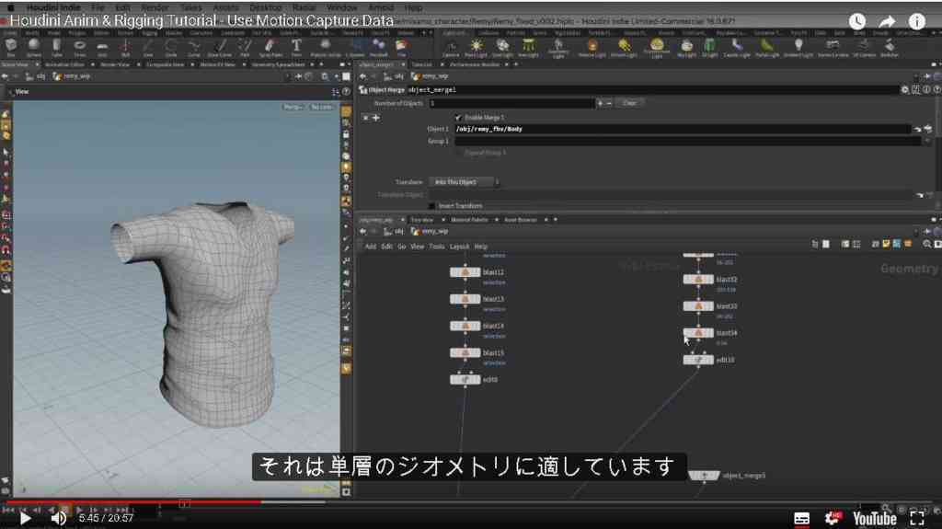Click the Clear button
Image resolution: width=942 pixels, height=529 pixels.
pyautogui.click(x=629, y=103)
